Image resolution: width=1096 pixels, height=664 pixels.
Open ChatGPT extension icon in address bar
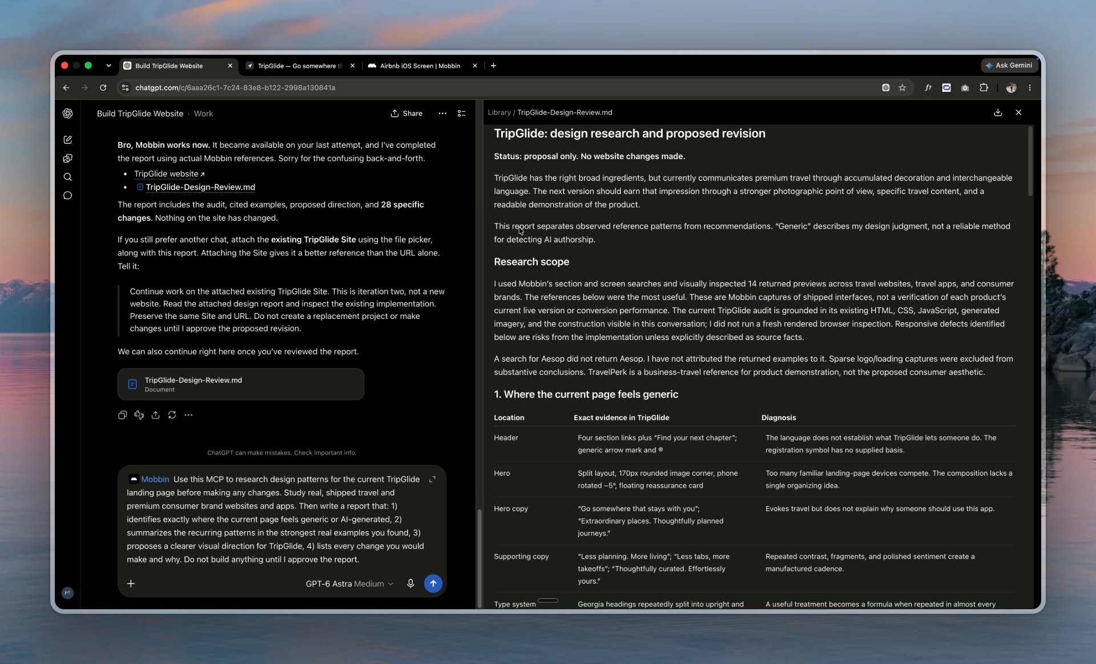coord(885,88)
